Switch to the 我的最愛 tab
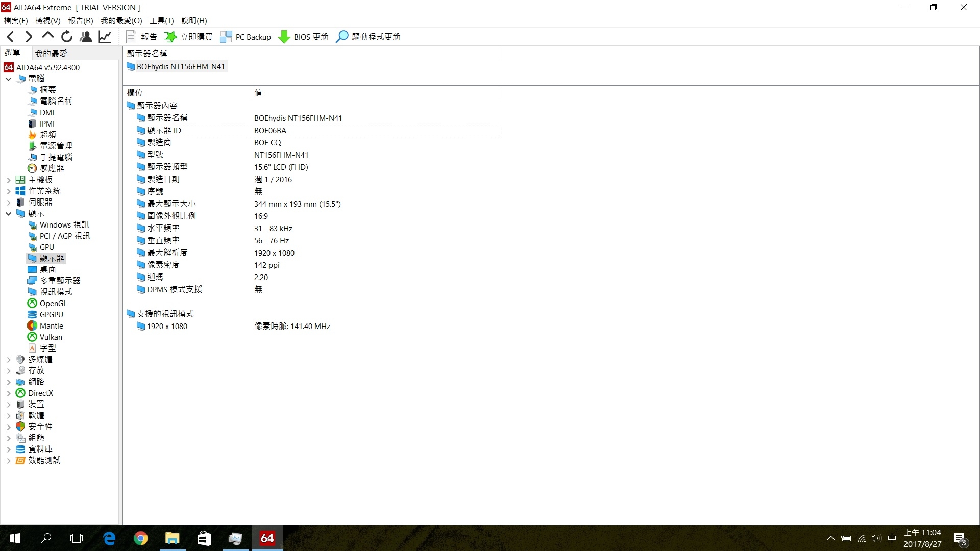This screenshot has height=551, width=980. (51, 54)
